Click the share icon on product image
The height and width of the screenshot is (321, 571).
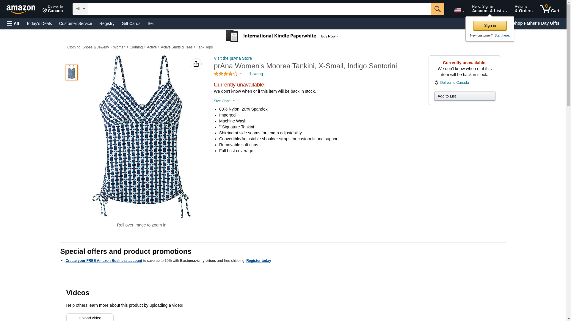point(196,64)
